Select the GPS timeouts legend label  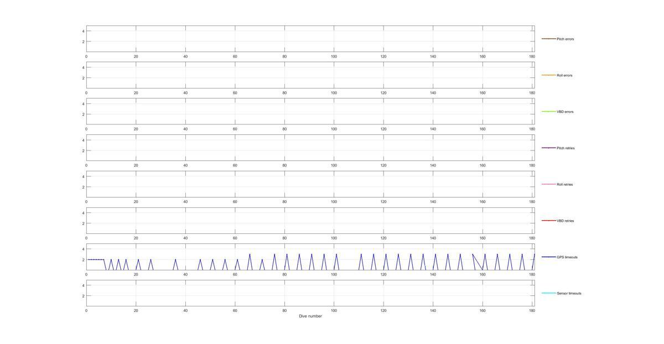coord(567,257)
